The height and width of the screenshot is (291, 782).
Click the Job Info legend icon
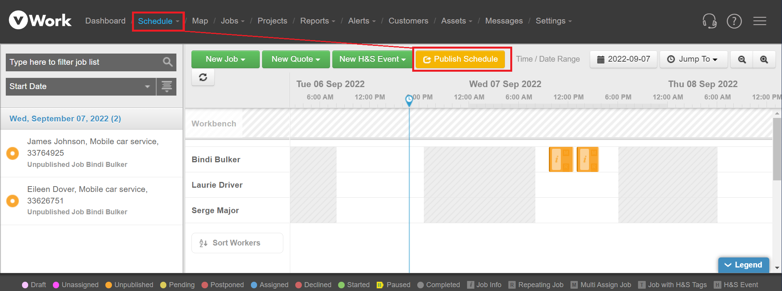click(471, 285)
